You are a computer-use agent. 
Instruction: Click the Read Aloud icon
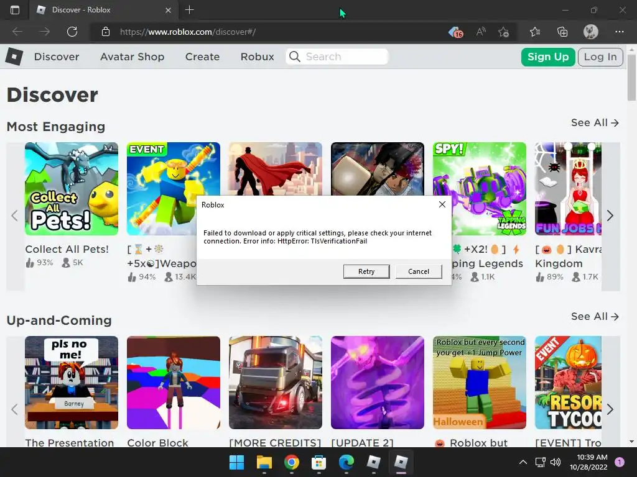[x=481, y=32]
